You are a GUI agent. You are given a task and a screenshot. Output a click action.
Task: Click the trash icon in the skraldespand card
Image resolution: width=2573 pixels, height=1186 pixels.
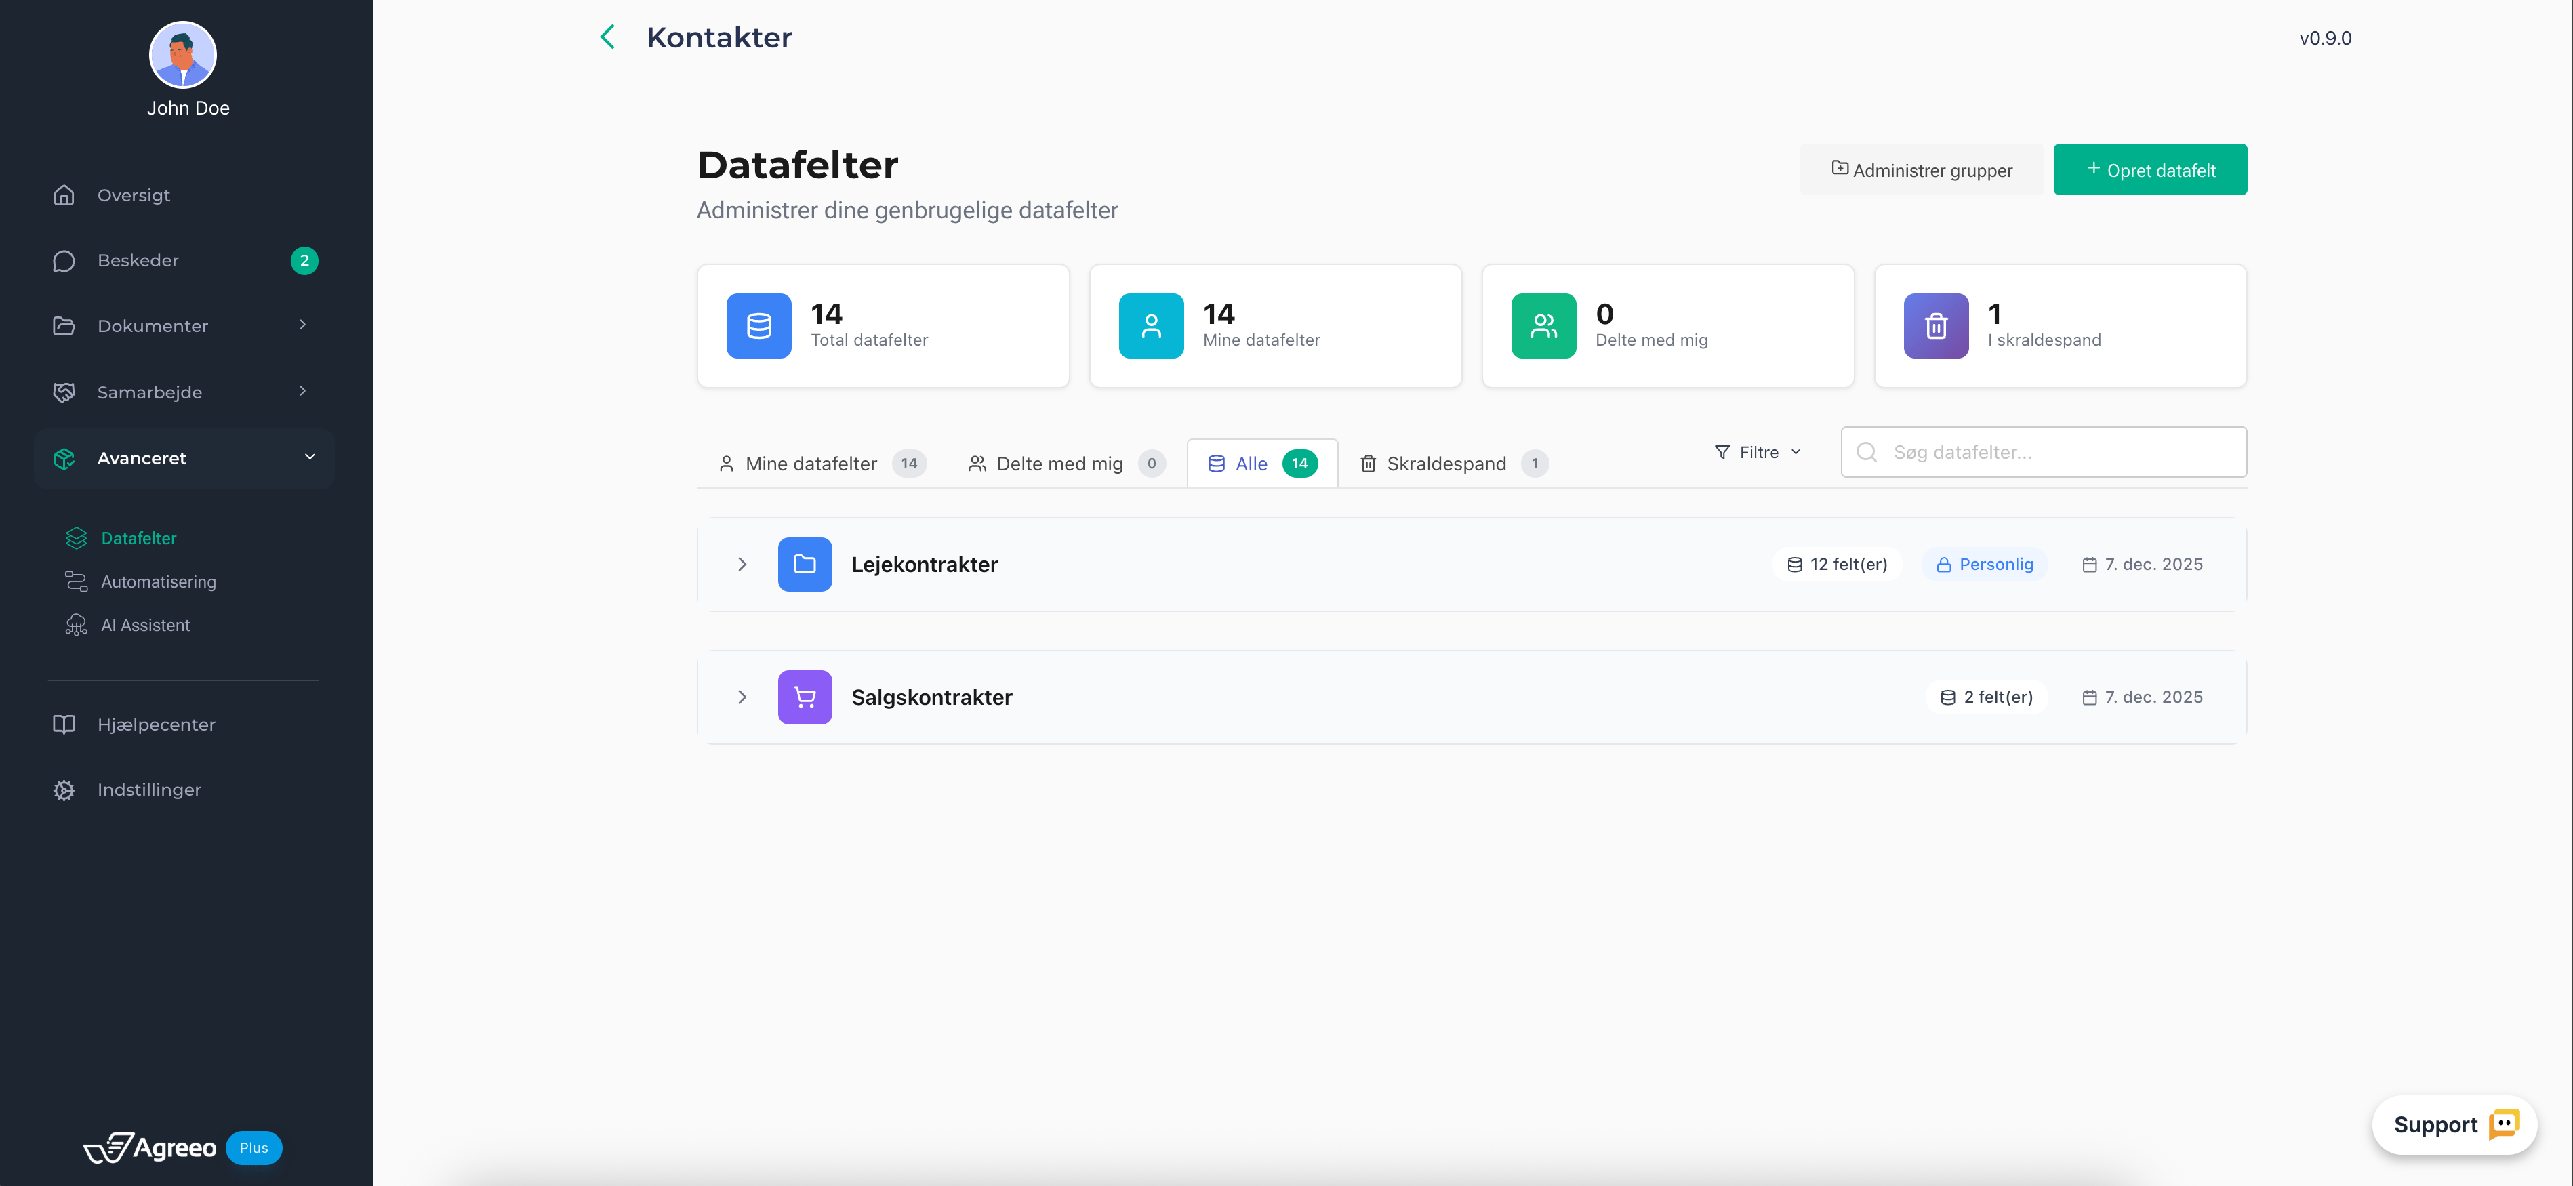click(x=1934, y=325)
